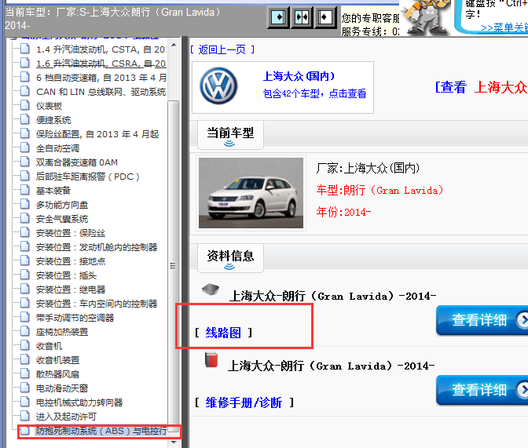
Task: Click document icon next to 基本装备
Action: pyautogui.click(x=24, y=191)
